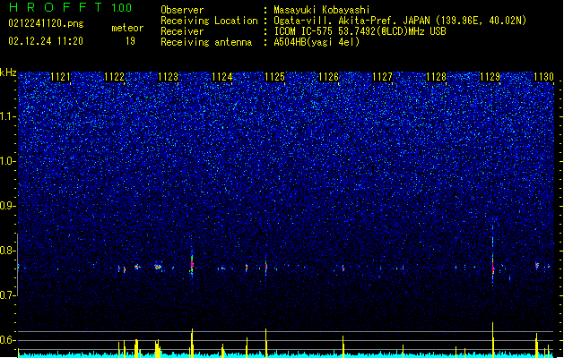Click the 1122 time axis marker
The image size is (564, 358).
[x=114, y=77]
